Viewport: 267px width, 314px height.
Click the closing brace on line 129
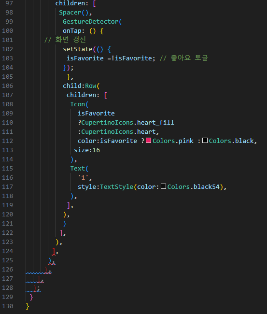[x=31, y=298]
